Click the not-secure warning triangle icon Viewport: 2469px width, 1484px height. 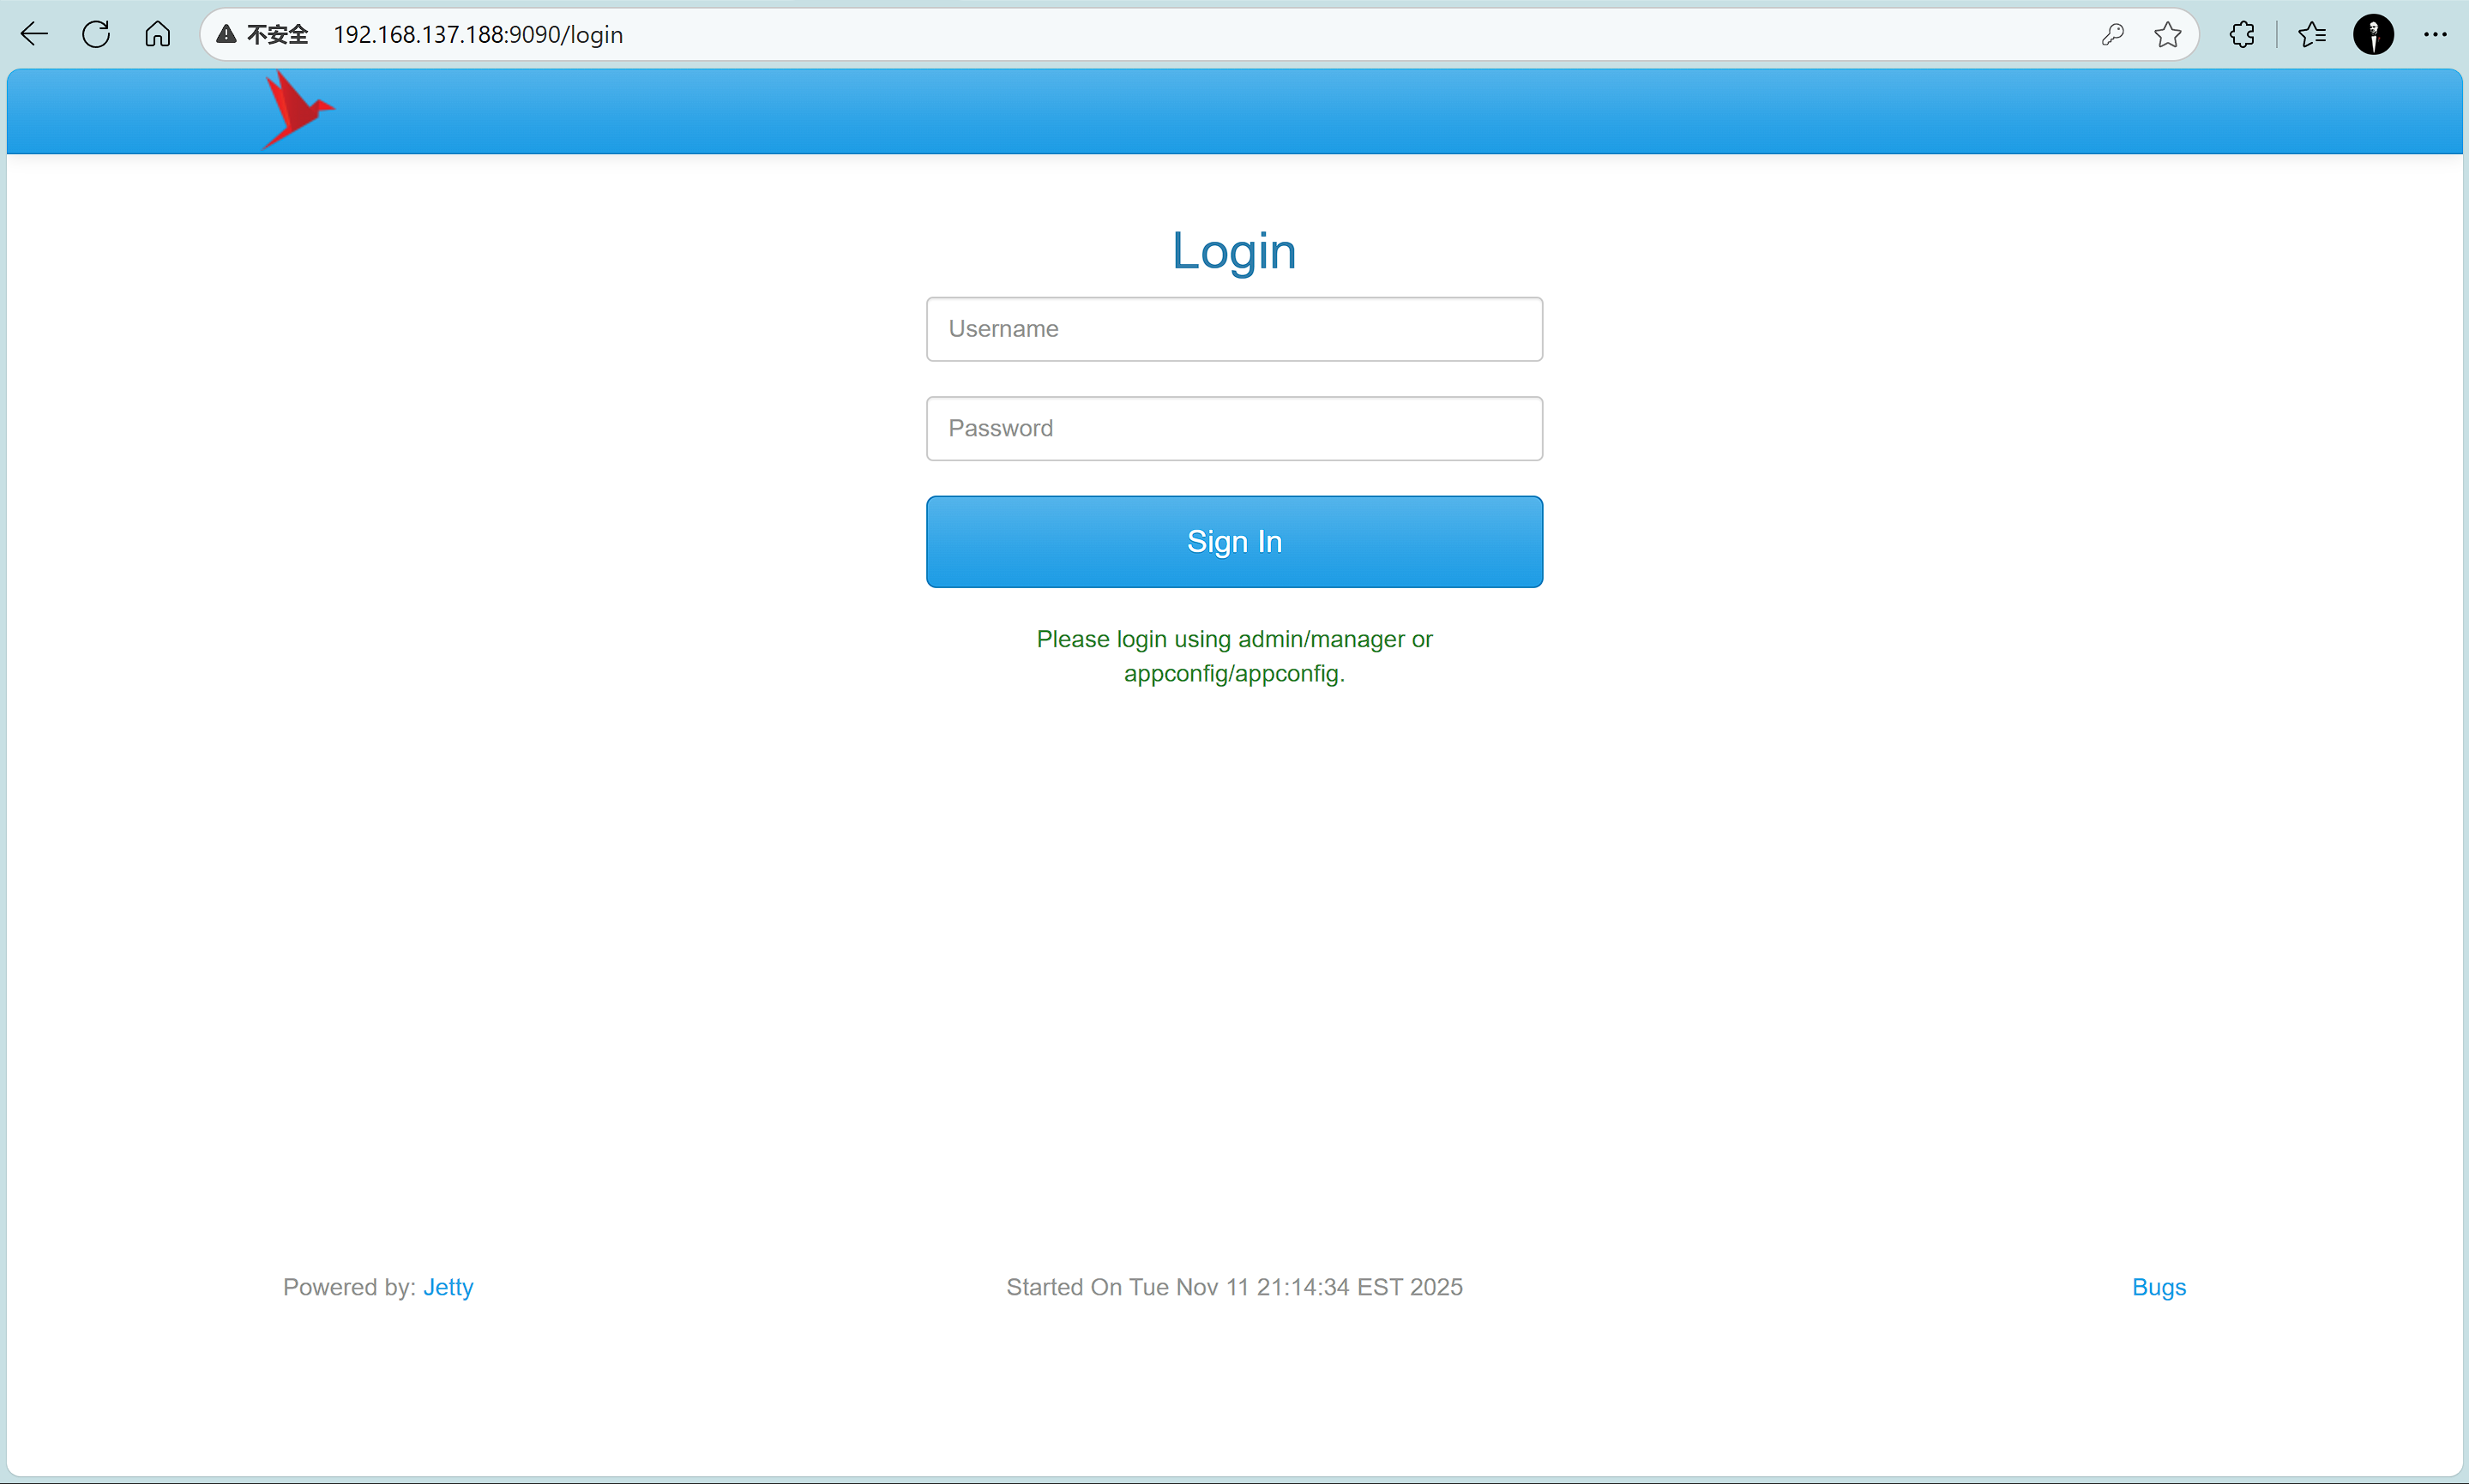(x=227, y=35)
